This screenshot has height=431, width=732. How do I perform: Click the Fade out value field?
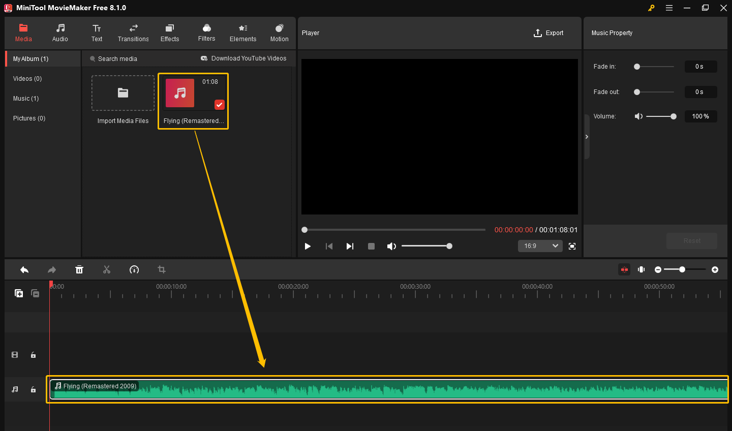pyautogui.click(x=700, y=92)
